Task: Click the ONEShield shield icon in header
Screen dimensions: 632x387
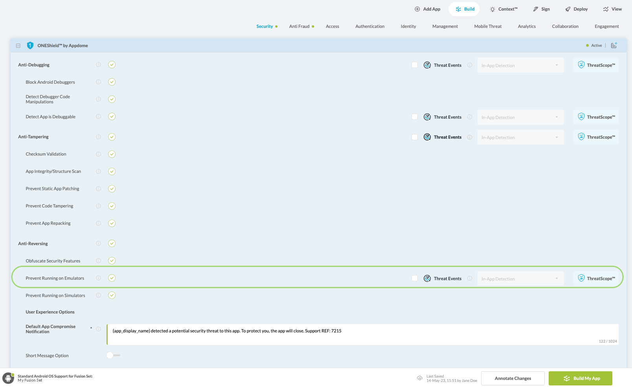Action: point(30,46)
